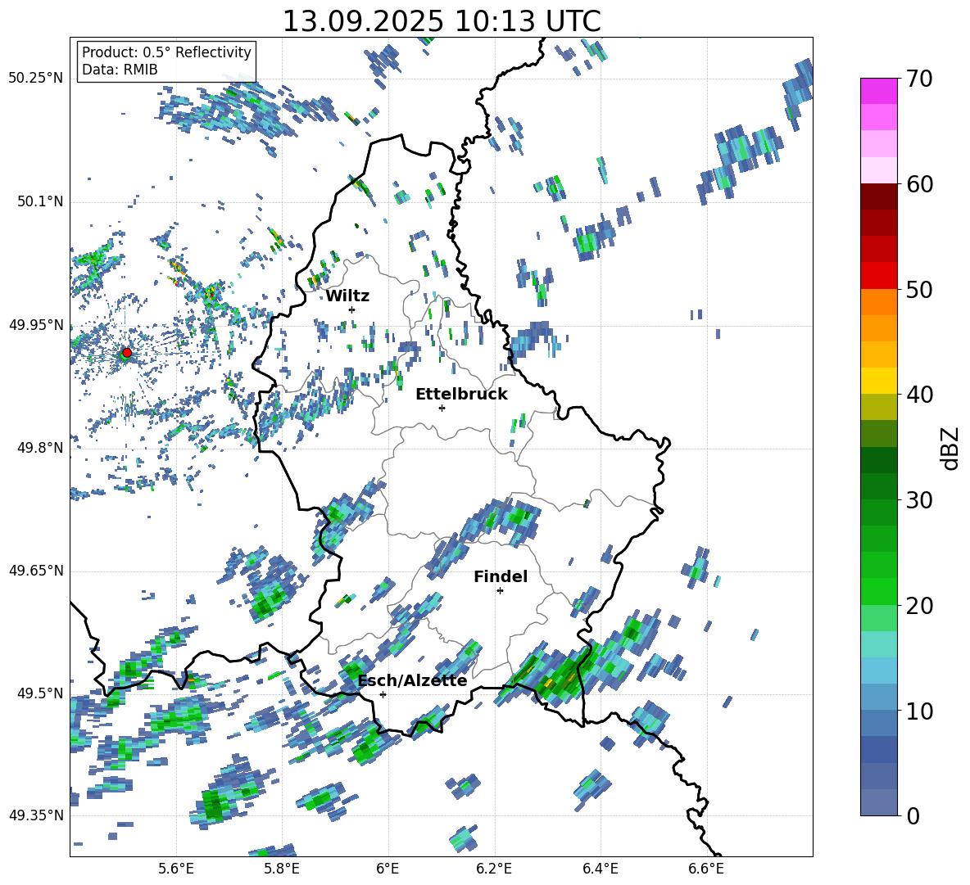The image size is (970, 885).
Task: Click the Wiltz city label
Action: 347,296
